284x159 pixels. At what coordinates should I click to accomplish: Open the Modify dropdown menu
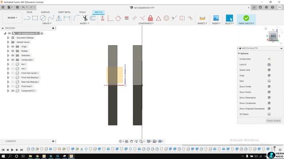point(84,23)
